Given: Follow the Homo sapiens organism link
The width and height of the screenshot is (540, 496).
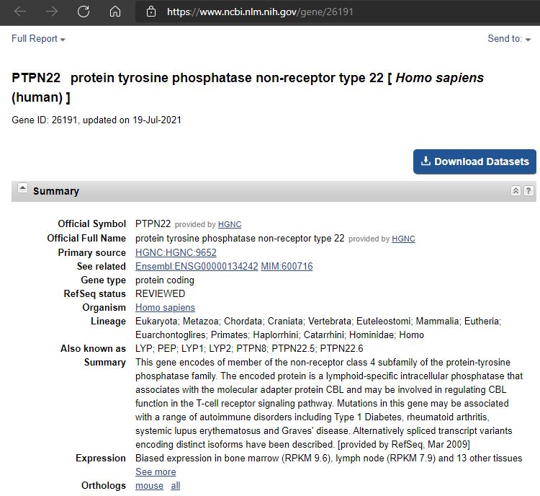Looking at the screenshot, I should coord(165,308).
